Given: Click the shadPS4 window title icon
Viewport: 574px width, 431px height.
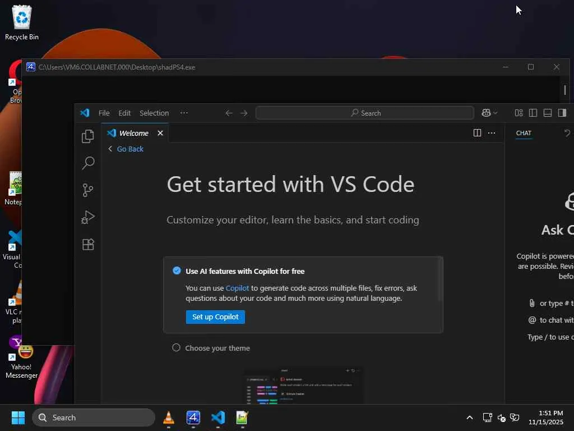Looking at the screenshot, I should [31, 67].
